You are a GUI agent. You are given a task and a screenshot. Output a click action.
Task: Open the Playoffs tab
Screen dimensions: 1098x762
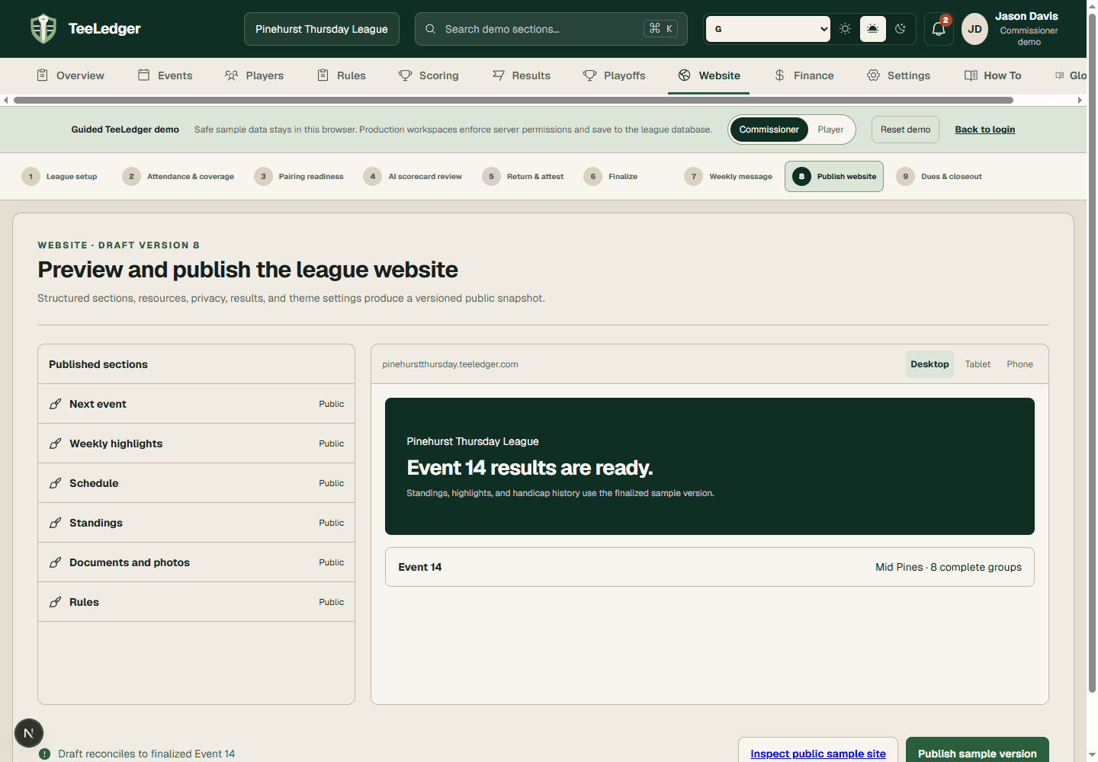615,75
